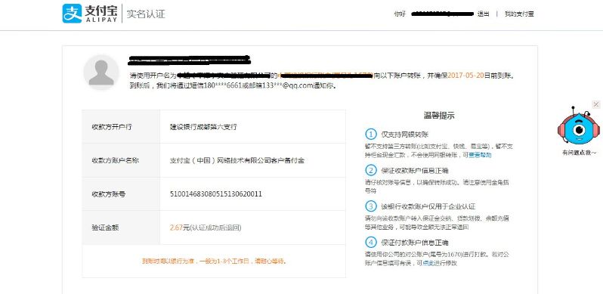Select bank value 建设银行成都第六支行
Screen dimensions: 603x294
203,127
